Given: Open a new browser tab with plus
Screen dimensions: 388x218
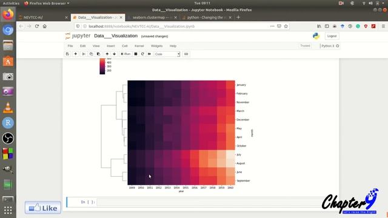Looking at the screenshot, I should click(238, 18).
